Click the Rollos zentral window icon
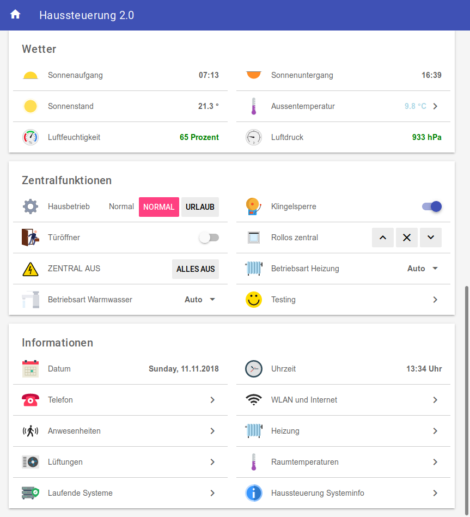The width and height of the screenshot is (470, 517). click(x=253, y=238)
